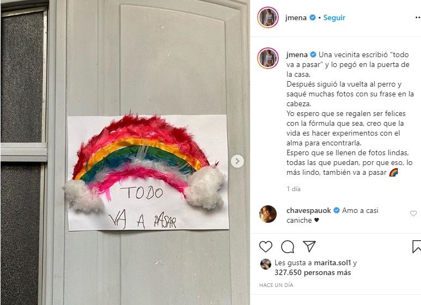Open jmena's header profile picture

pos(268,17)
